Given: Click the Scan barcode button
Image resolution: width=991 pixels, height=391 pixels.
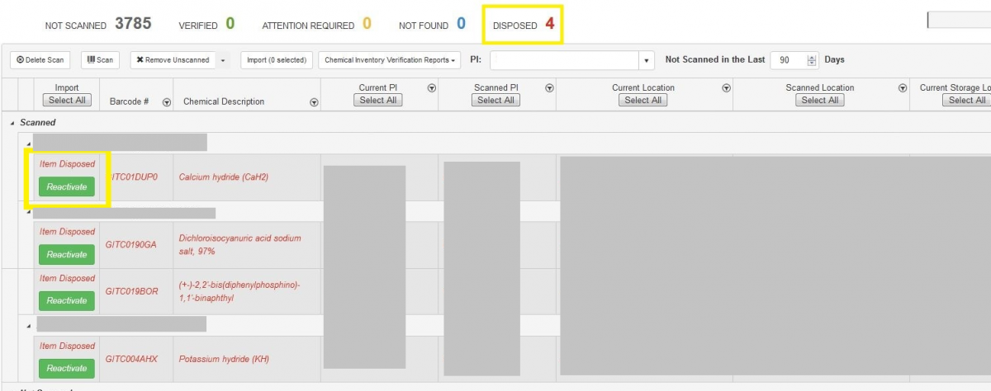Looking at the screenshot, I should point(100,60).
